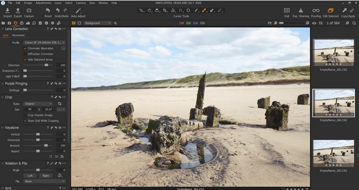Open the lens Profile dropdown
Viewport: 359px width, 190px height.
pyautogui.click(x=45, y=42)
